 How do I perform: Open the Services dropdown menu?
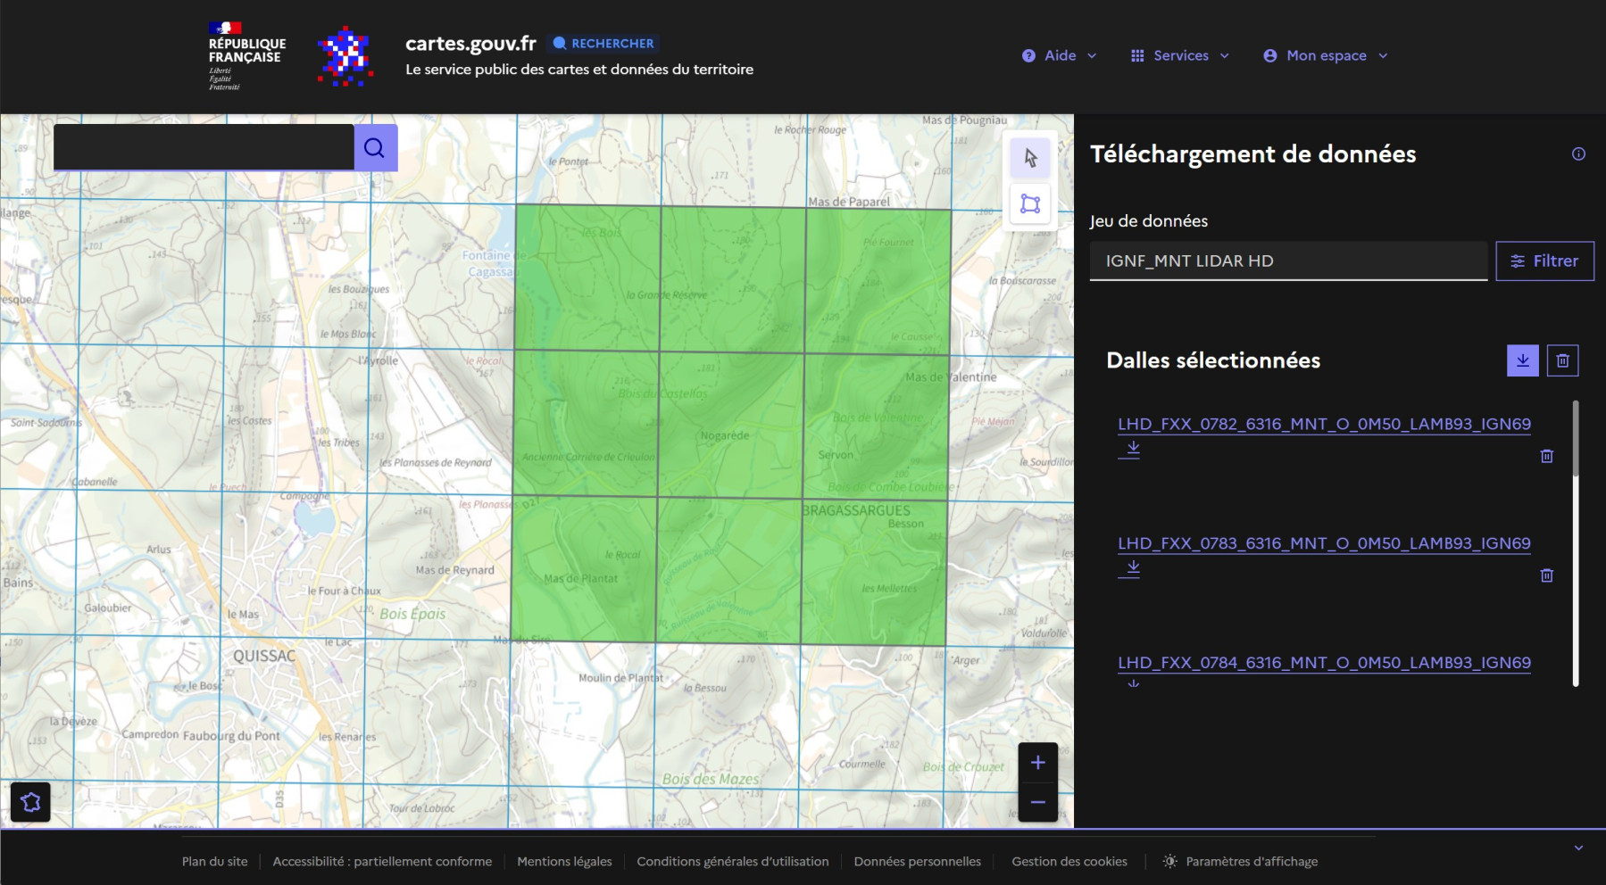(1180, 55)
